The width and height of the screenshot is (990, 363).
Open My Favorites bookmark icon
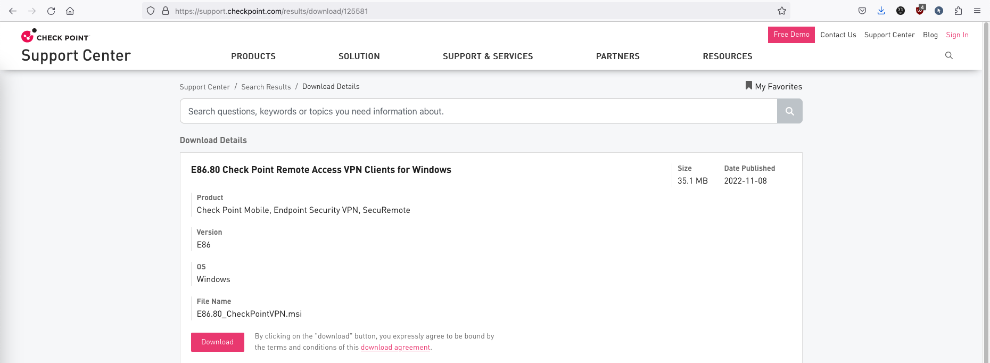(748, 86)
